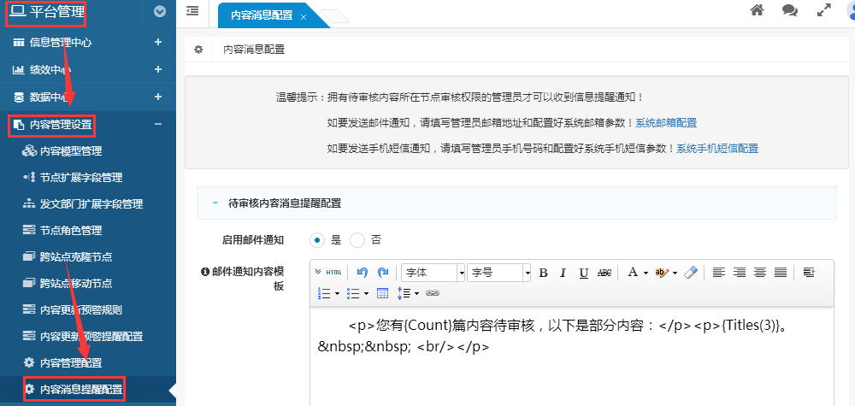This screenshot has height=406, width=855.
Task: Open the 字号 font size dropdown
Action: 499,273
